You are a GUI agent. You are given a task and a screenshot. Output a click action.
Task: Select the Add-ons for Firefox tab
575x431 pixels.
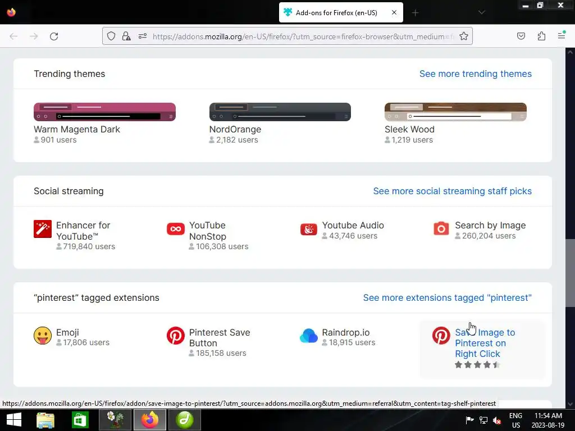341,12
